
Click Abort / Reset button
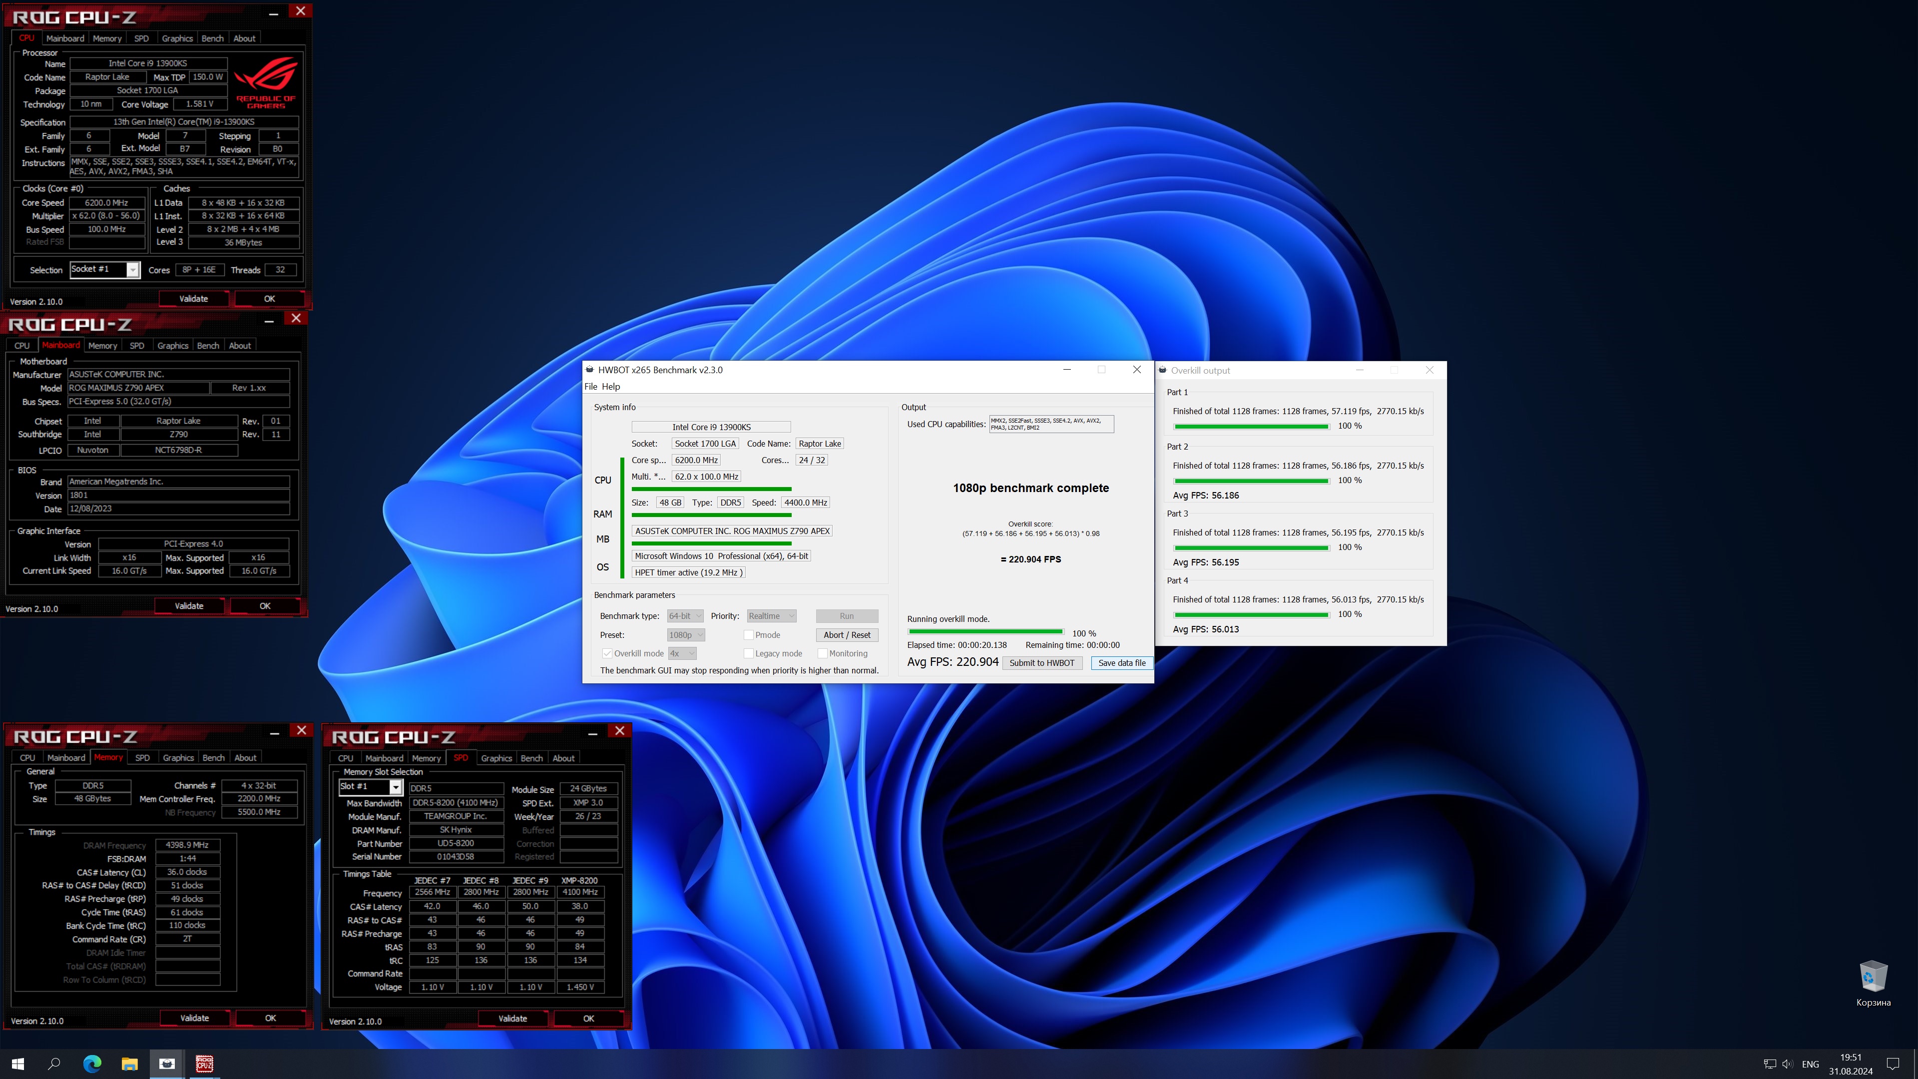(x=847, y=634)
